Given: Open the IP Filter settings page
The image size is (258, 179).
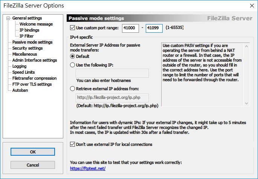Looking at the screenshot, I should click(26, 36).
